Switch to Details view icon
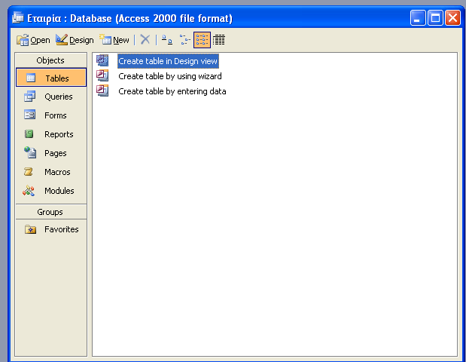The image size is (466, 362). (x=219, y=40)
